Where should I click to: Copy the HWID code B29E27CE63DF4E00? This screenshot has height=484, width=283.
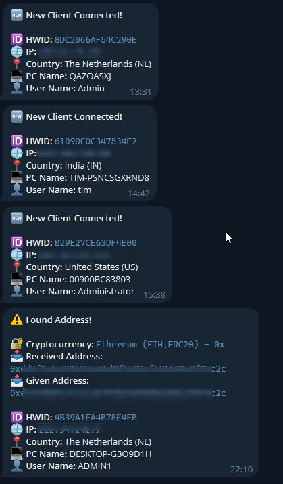(x=95, y=242)
